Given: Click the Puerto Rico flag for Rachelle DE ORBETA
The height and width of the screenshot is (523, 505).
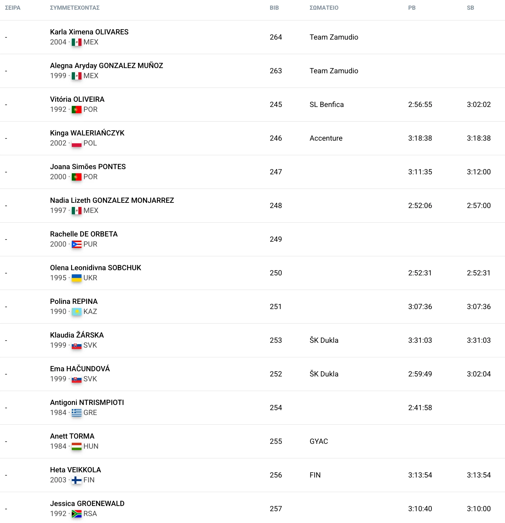Looking at the screenshot, I should pyautogui.click(x=77, y=244).
